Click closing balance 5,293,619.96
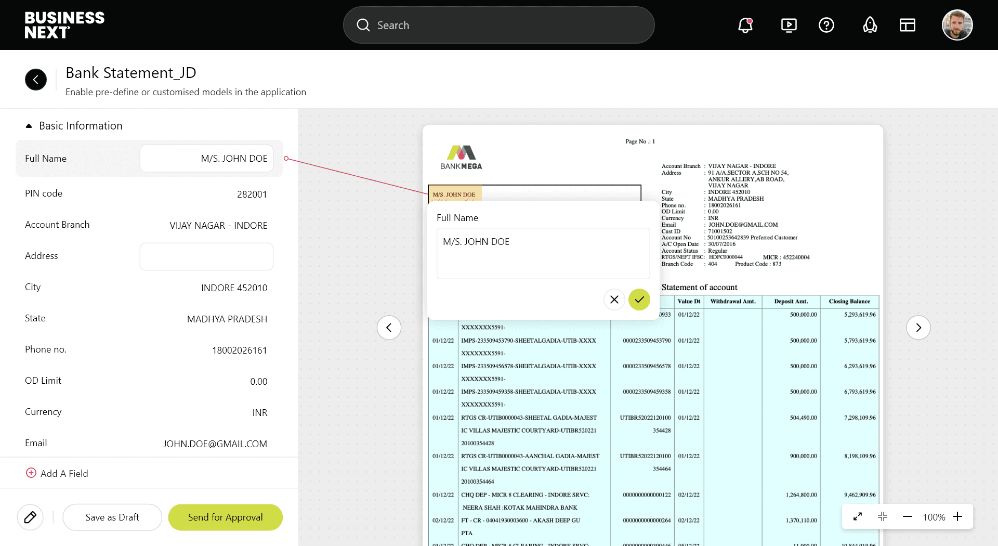998x546 pixels. [x=860, y=315]
